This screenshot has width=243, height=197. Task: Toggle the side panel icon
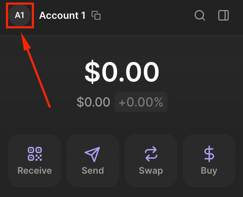pyautogui.click(x=223, y=16)
